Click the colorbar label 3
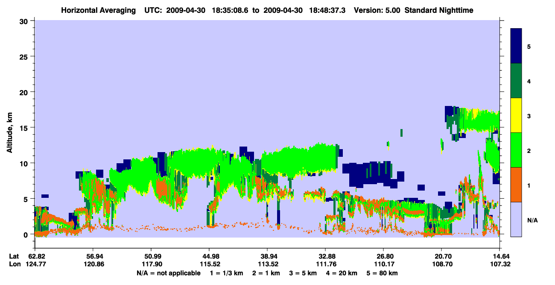This screenshot has height=285, width=555. (529, 115)
